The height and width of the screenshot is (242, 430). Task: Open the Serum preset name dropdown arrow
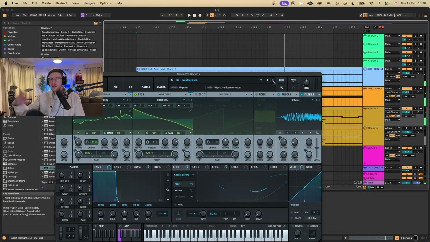point(261,80)
